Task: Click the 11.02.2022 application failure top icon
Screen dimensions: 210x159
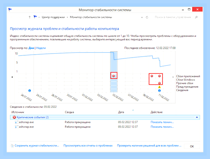Action: (x=160, y=76)
